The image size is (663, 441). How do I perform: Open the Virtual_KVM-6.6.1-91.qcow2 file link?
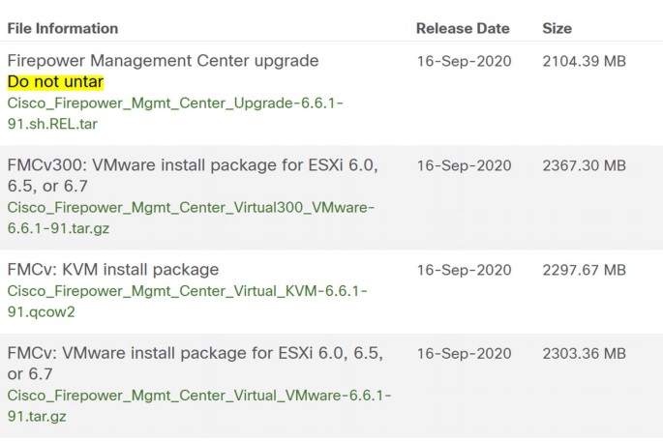pos(188,301)
